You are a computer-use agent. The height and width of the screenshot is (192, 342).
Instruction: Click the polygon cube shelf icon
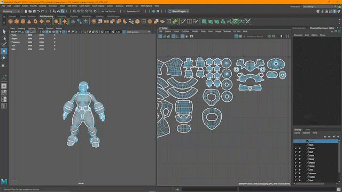coord(17,21)
